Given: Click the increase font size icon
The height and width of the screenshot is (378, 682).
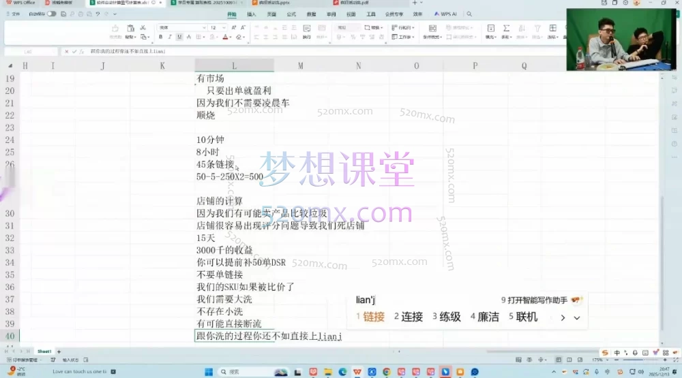Looking at the screenshot, I should click(233, 27).
